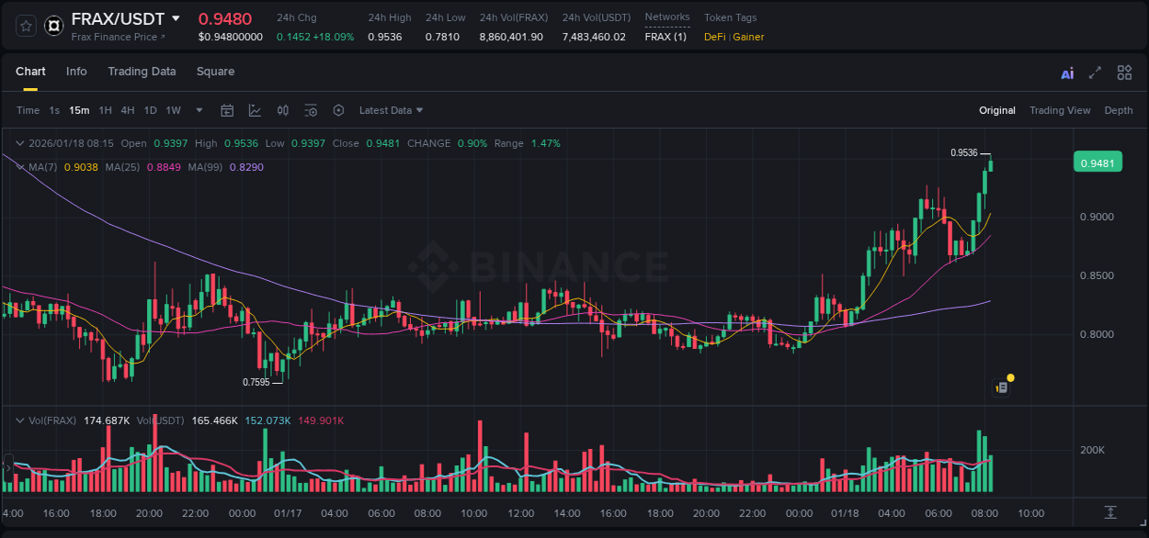
Task: Open the chart layout grid options
Action: tap(1124, 72)
